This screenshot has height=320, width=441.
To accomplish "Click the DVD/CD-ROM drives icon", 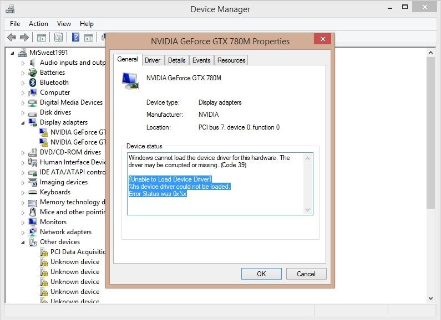I will (x=33, y=152).
